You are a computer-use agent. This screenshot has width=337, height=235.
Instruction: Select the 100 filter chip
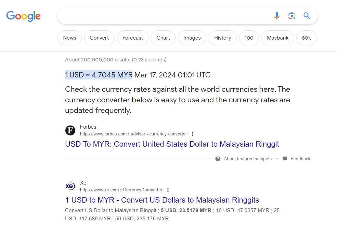[x=249, y=38]
